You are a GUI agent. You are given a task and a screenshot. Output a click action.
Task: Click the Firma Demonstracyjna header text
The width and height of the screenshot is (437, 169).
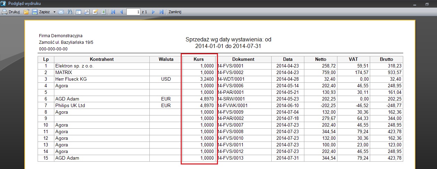point(61,36)
